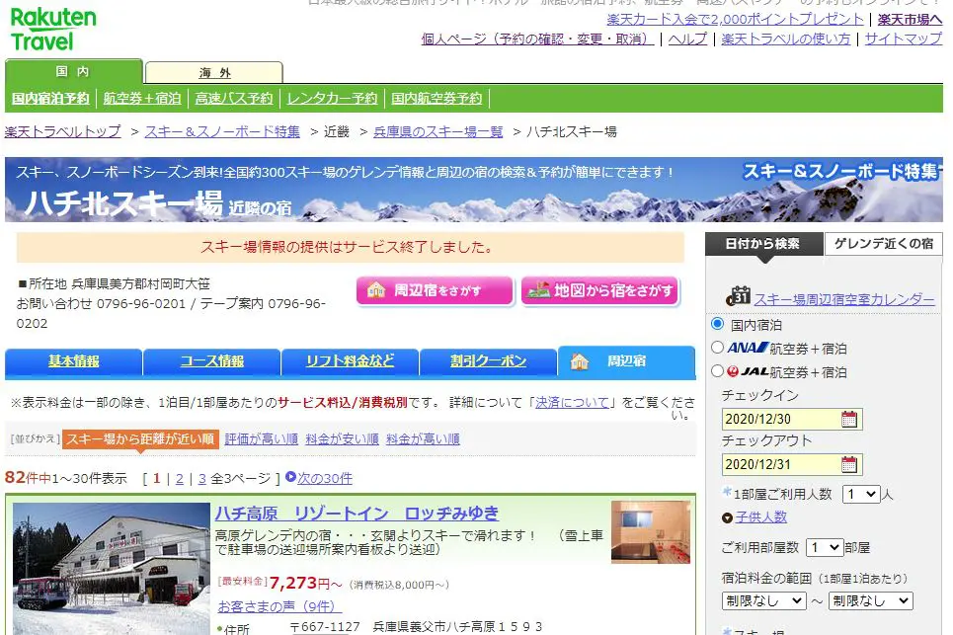Open the ヘルプ link
Image resolution: width=953 pixels, height=635 pixels.
tap(687, 39)
